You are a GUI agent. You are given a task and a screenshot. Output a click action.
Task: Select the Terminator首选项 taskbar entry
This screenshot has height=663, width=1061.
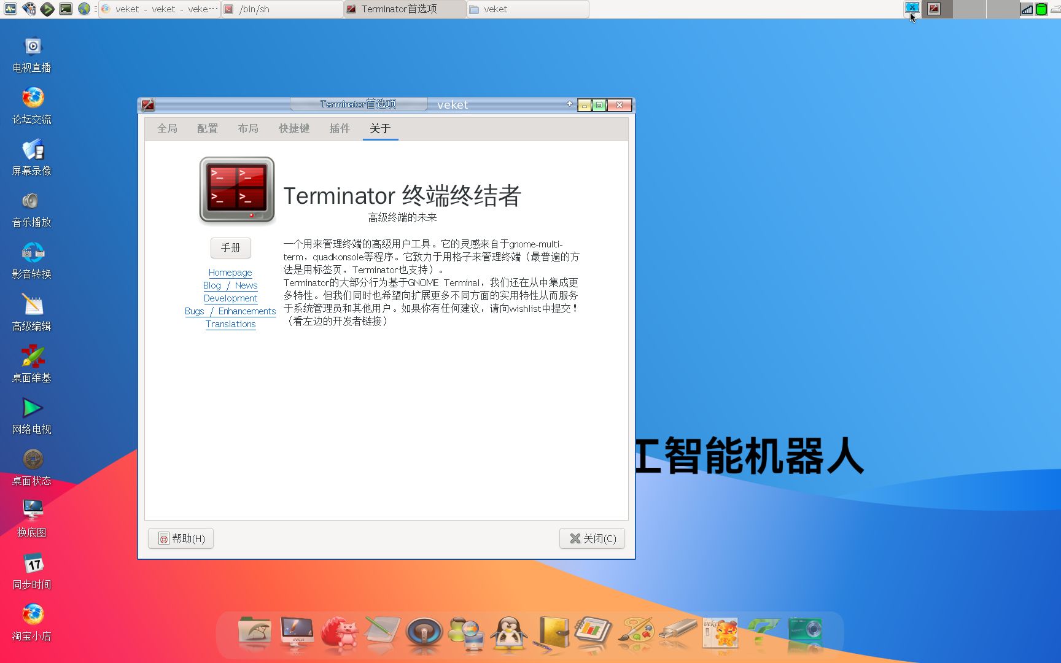pos(405,9)
